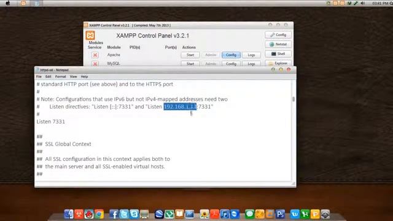Open the yellow PowerPoint dock icon
Viewport: 393px width, 221px height.
point(315,214)
